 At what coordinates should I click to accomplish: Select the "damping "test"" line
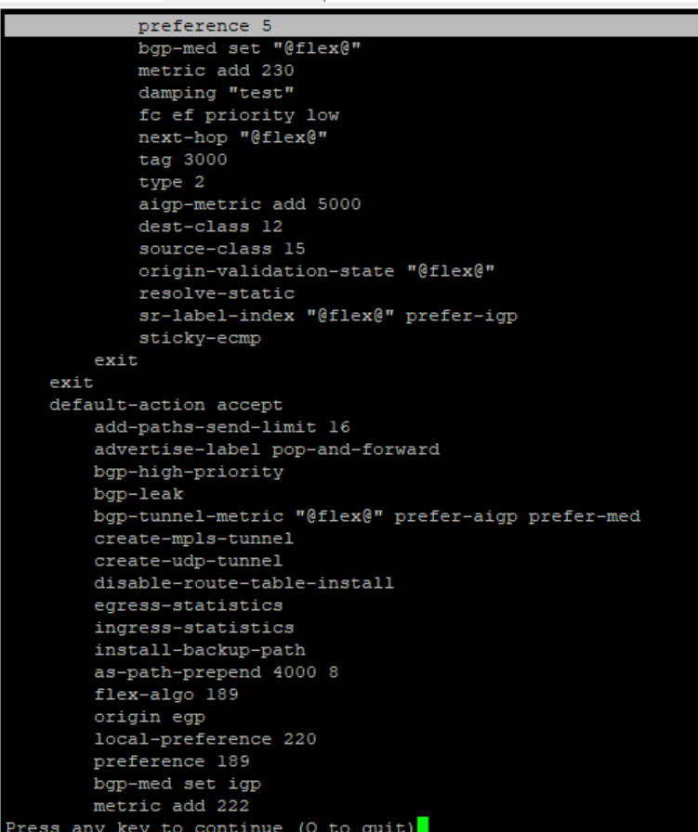coord(216,93)
